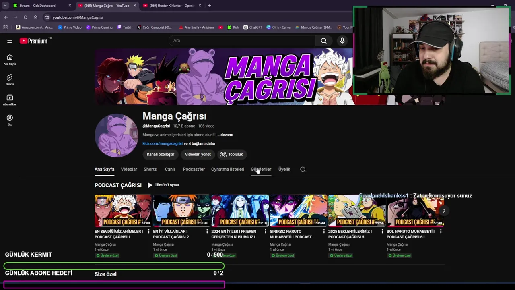Open the ChatGPT bookmark
This screenshot has height=290, width=515.
253,27
